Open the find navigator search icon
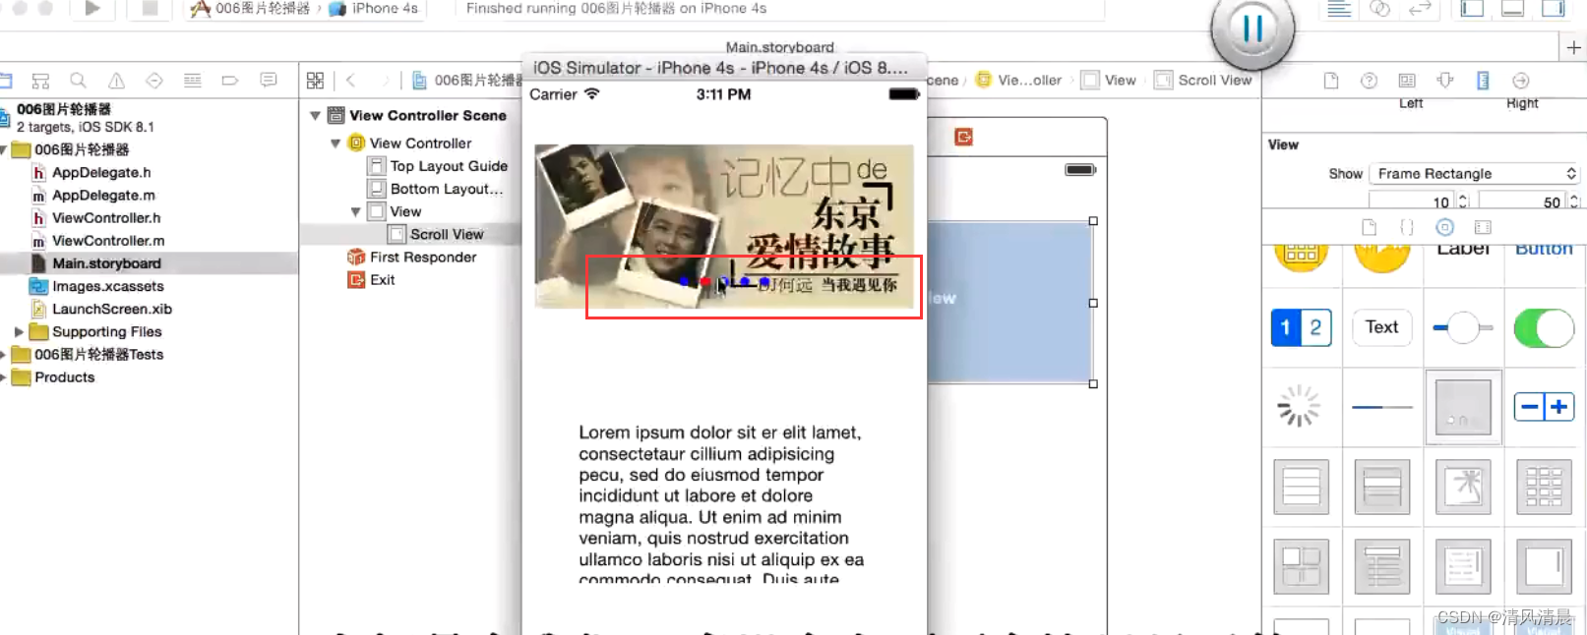1587x635 pixels. tap(78, 81)
